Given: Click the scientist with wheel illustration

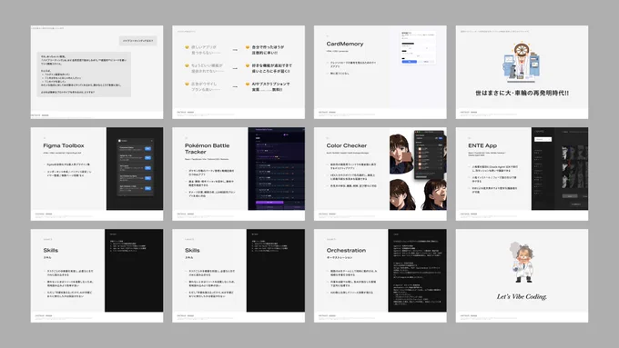Looking at the screenshot, I should click(522, 62).
